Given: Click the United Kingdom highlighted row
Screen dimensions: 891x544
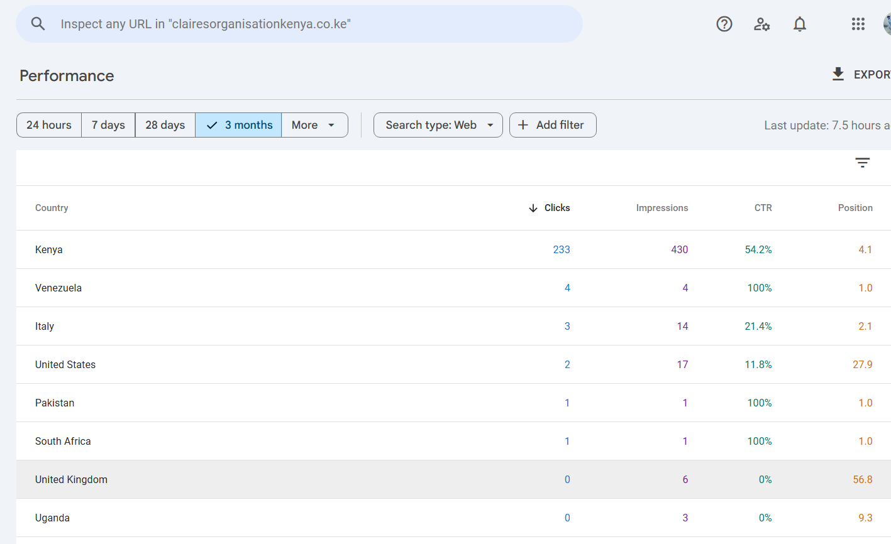Looking at the screenshot, I should pos(71,479).
